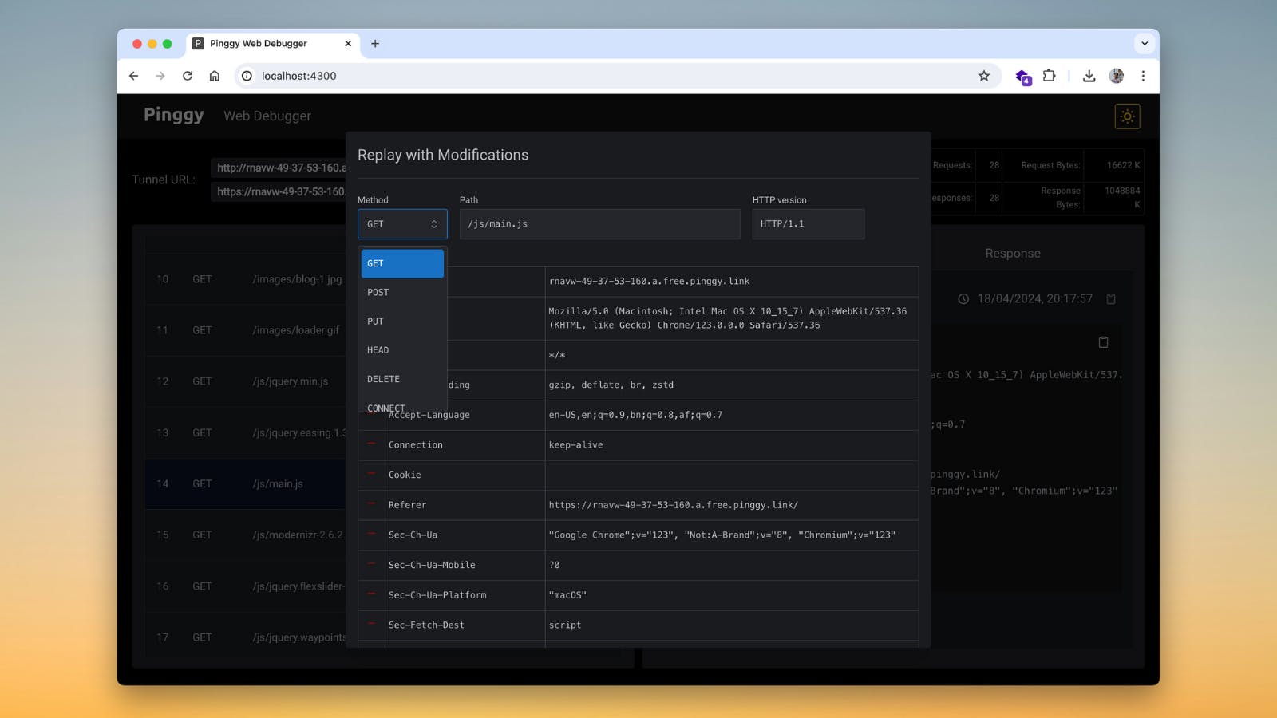The width and height of the screenshot is (1277, 718).
Task: Select request 12 /js/jquery.min.js
Action: 245,381
